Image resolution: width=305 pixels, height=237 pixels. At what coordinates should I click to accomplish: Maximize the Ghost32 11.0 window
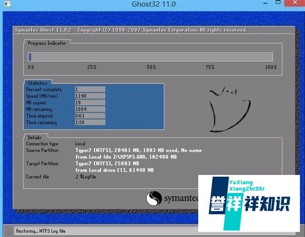pyautogui.click(x=278, y=3)
